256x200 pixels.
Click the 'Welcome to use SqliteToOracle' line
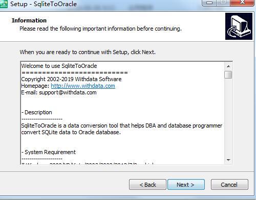(x=59, y=66)
